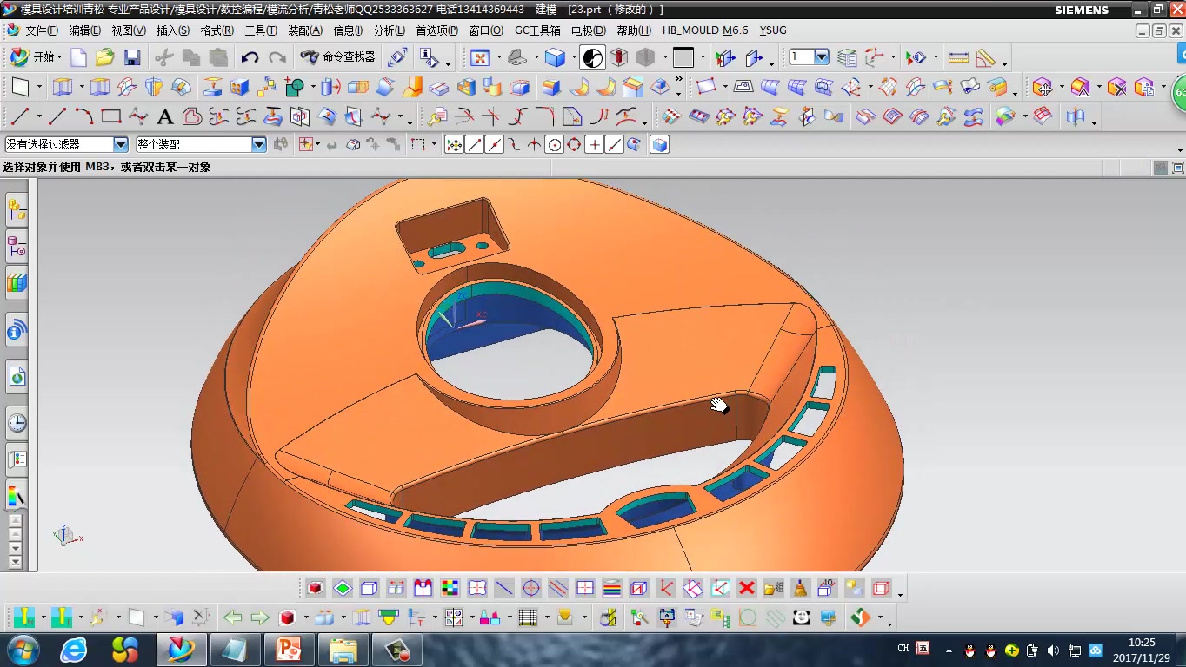The width and height of the screenshot is (1186, 667).
Task: Select the Text tool (letter A)
Action: 164,116
